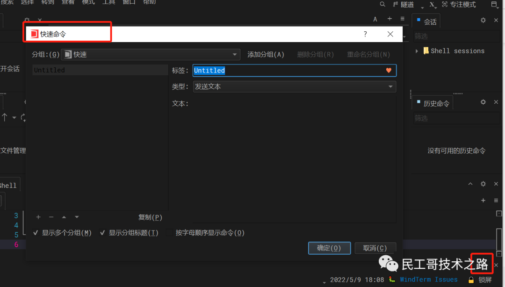Click the A font icon in tab bar
Screen dimensions: 505x287
pyautogui.click(x=375, y=19)
